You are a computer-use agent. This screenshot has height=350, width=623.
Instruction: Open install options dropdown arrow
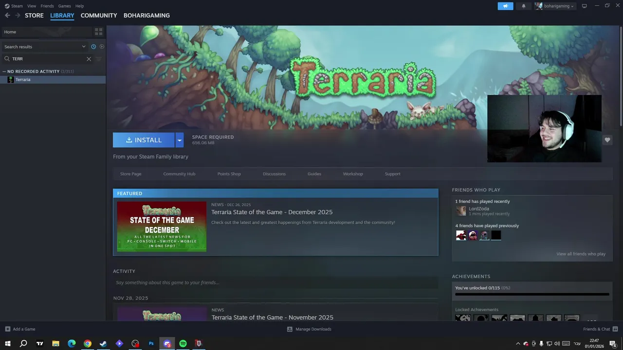point(180,140)
